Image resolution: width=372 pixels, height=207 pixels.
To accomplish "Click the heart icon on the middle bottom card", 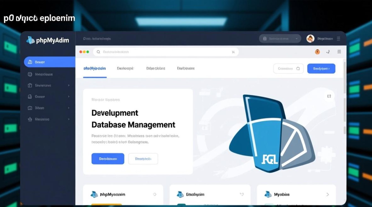I will 241,194.
